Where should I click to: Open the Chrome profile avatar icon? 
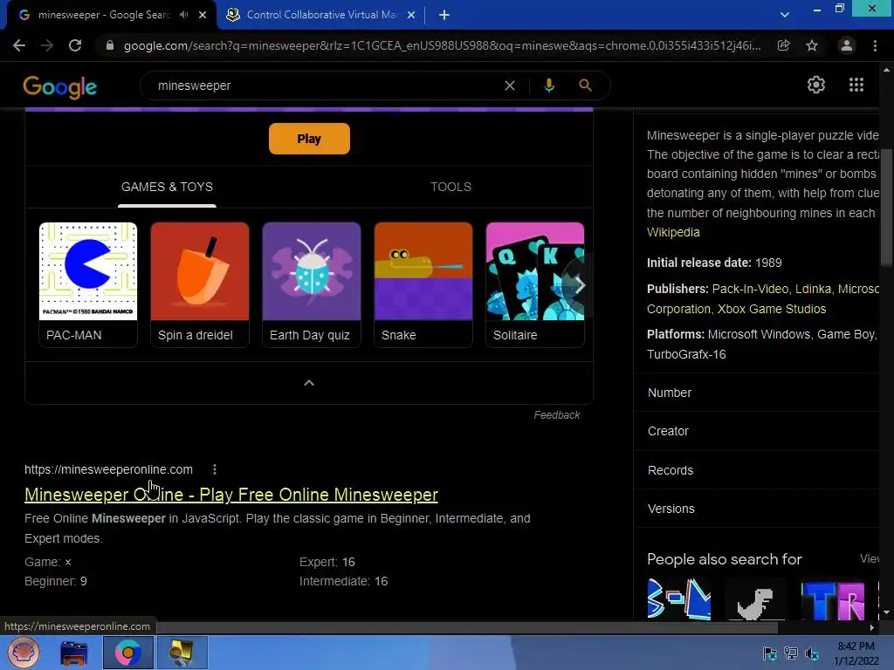tap(847, 45)
